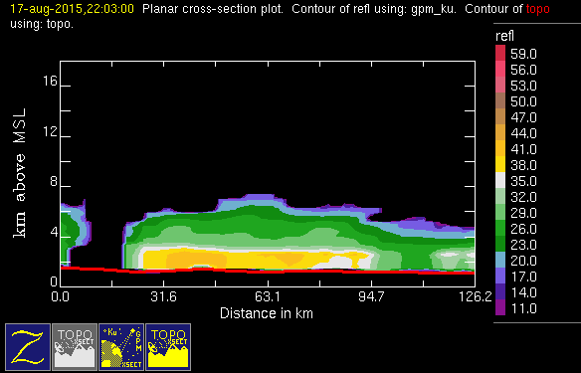Click the red 'topo' word in title

tap(537, 9)
